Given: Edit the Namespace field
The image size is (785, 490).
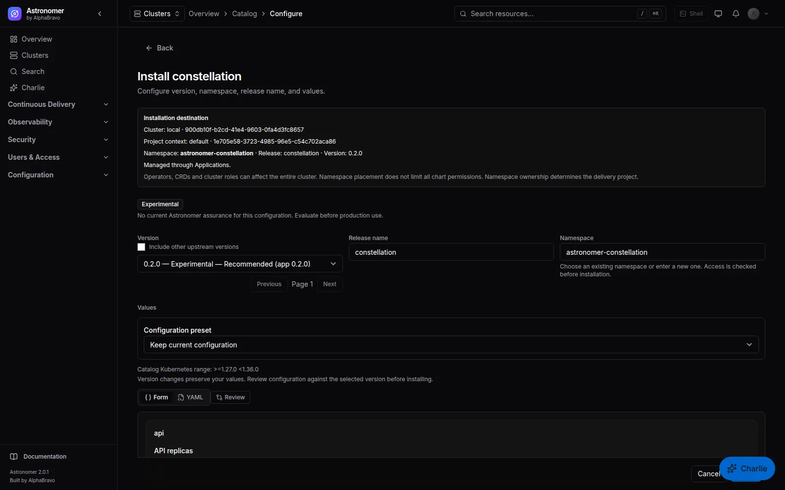Looking at the screenshot, I should point(662,252).
